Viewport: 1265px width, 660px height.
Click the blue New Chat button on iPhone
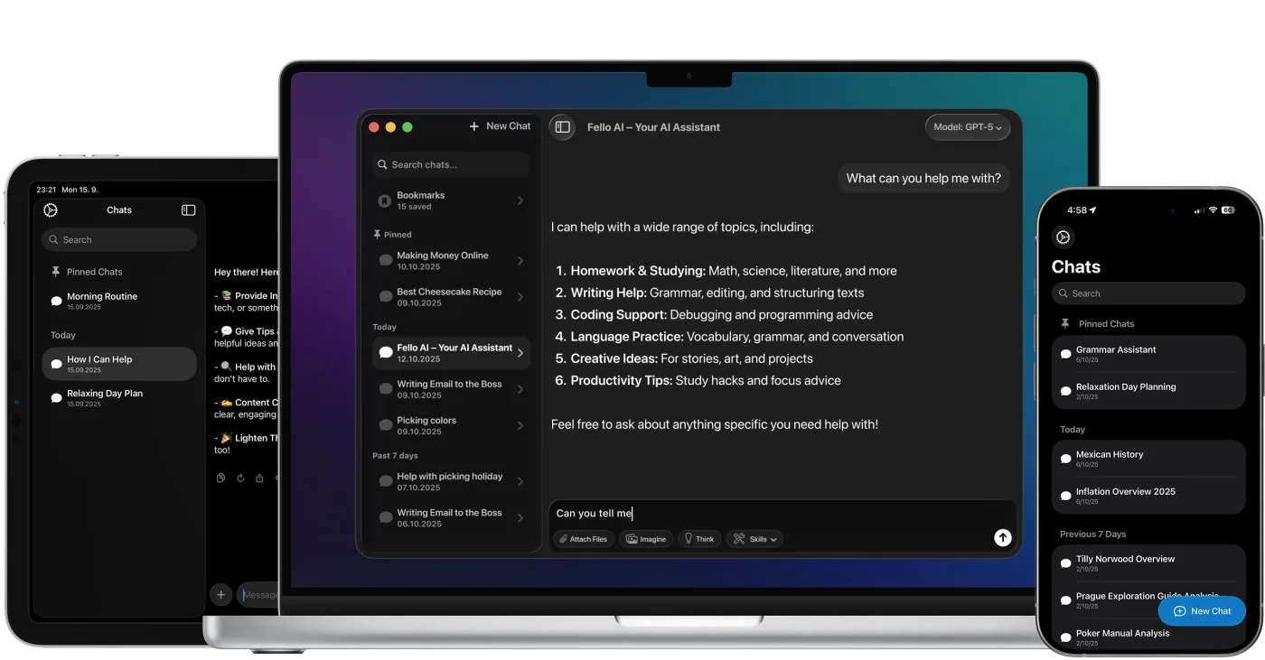tap(1202, 611)
